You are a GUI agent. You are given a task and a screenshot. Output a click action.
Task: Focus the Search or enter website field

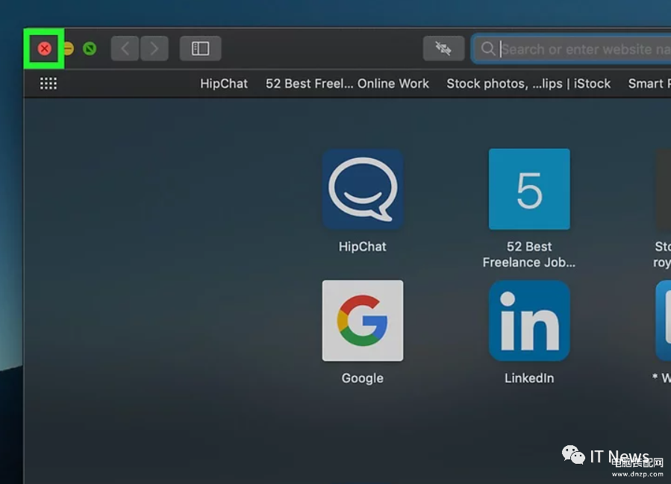(x=571, y=49)
